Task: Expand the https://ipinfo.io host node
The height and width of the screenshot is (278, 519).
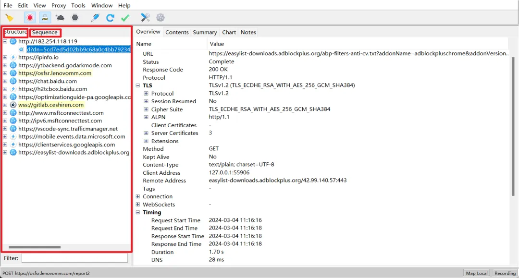Action: pos(5,57)
